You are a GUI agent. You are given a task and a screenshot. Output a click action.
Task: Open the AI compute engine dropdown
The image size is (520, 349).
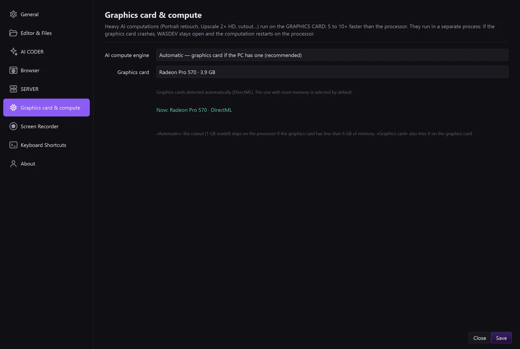click(332, 55)
